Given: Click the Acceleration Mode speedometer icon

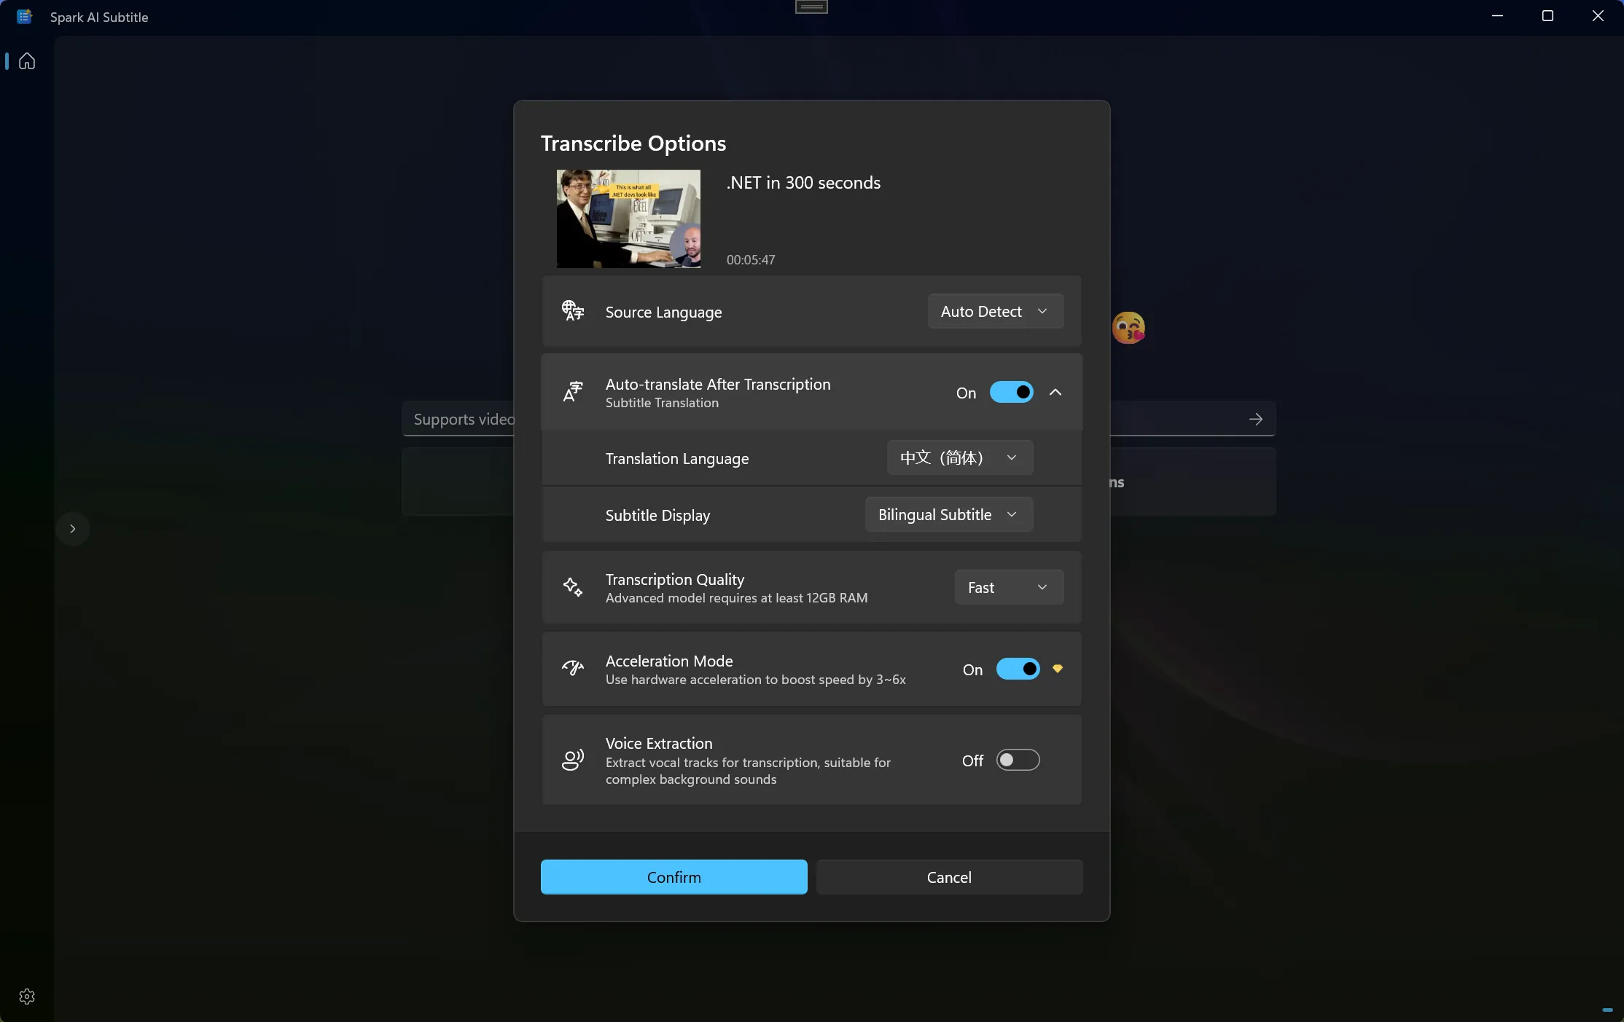Looking at the screenshot, I should tap(573, 668).
